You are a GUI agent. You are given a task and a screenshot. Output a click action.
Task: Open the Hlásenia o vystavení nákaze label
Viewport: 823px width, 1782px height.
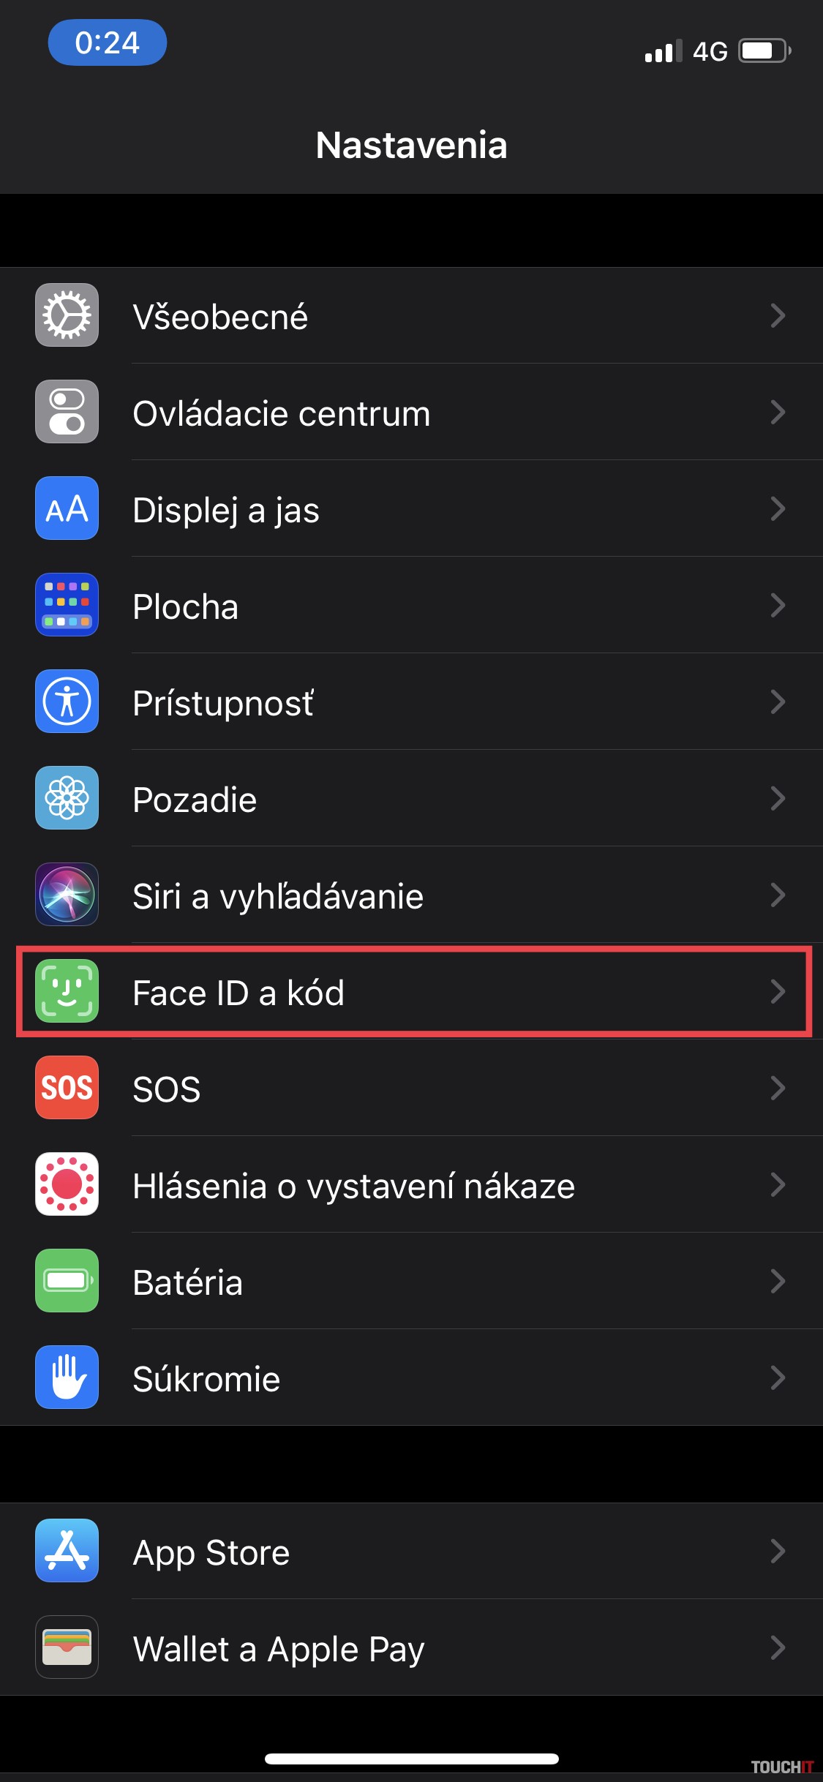[353, 1186]
